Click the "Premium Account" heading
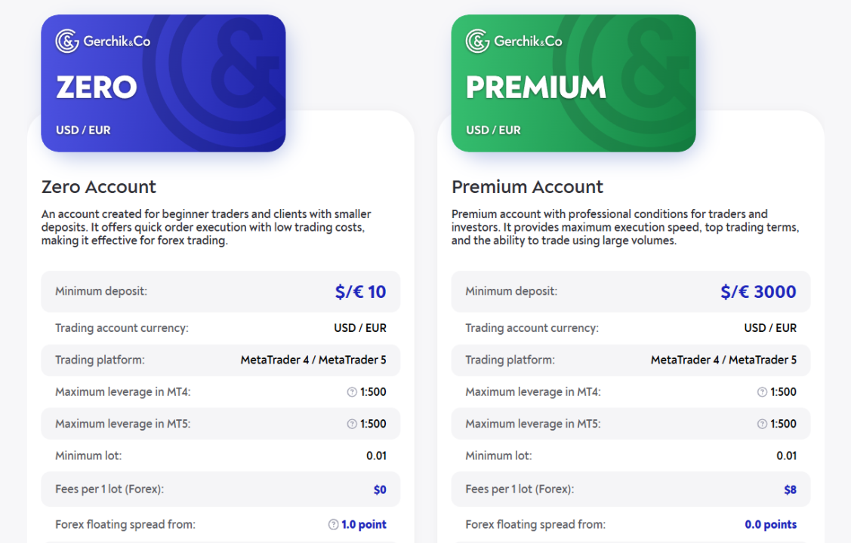 click(x=527, y=187)
